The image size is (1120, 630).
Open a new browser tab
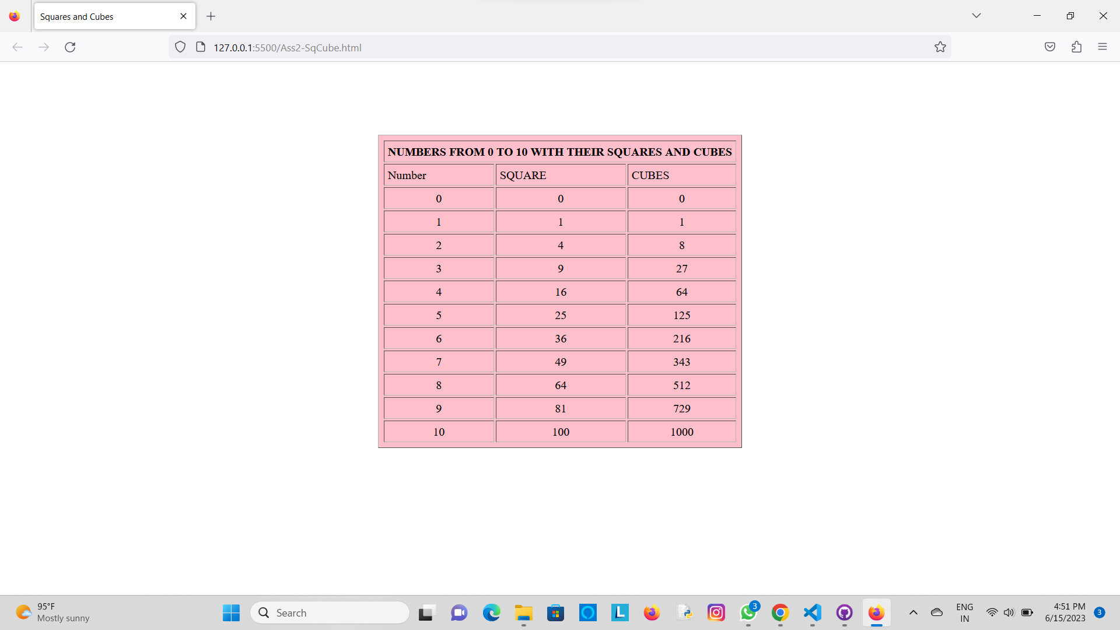coord(211,16)
